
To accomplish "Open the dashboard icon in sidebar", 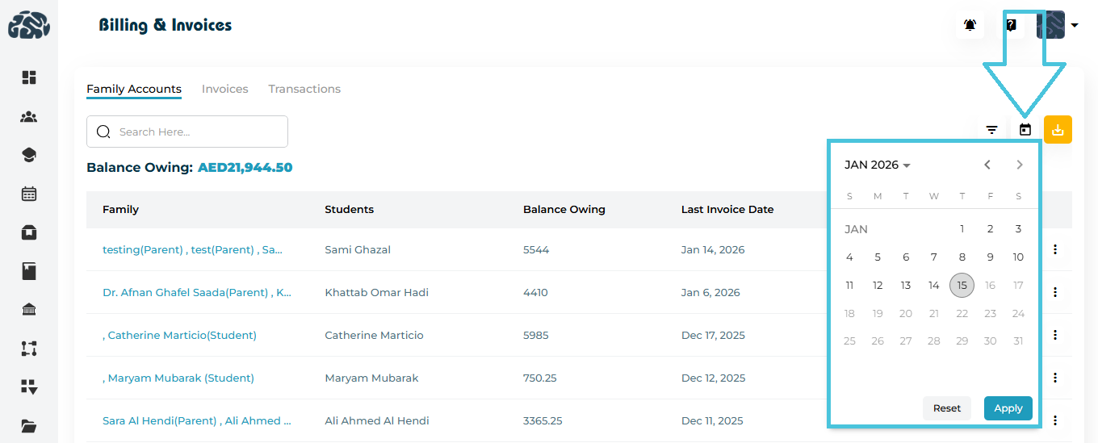I will pyautogui.click(x=29, y=77).
